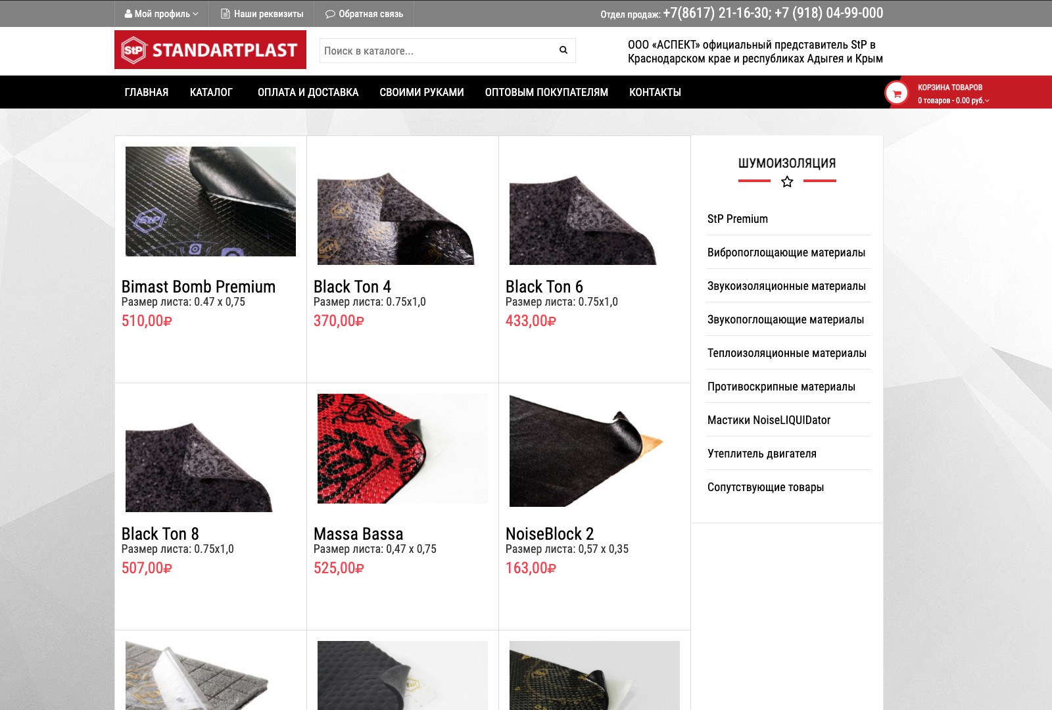The height and width of the screenshot is (710, 1052).
Task: Click the requisites document icon
Action: coord(226,13)
